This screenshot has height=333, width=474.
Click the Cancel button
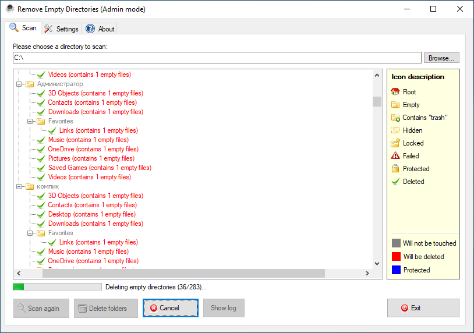(171, 308)
